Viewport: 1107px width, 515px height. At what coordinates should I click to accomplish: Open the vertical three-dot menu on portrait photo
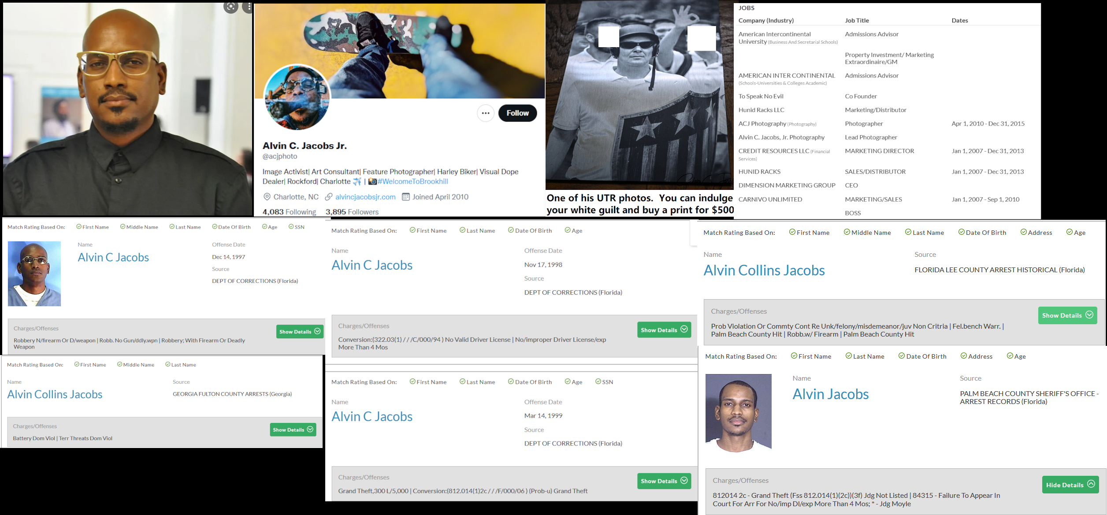[249, 6]
